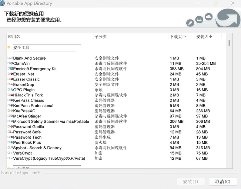Click the 防火墙 subcategory cell
The image size is (241, 189).
101,142
